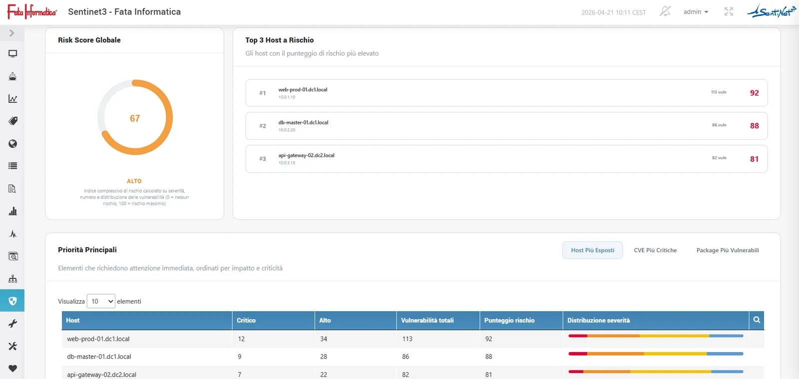Open the #3 api-gateway-02.dc2.local host card
This screenshot has width=799, height=379.
[506, 159]
